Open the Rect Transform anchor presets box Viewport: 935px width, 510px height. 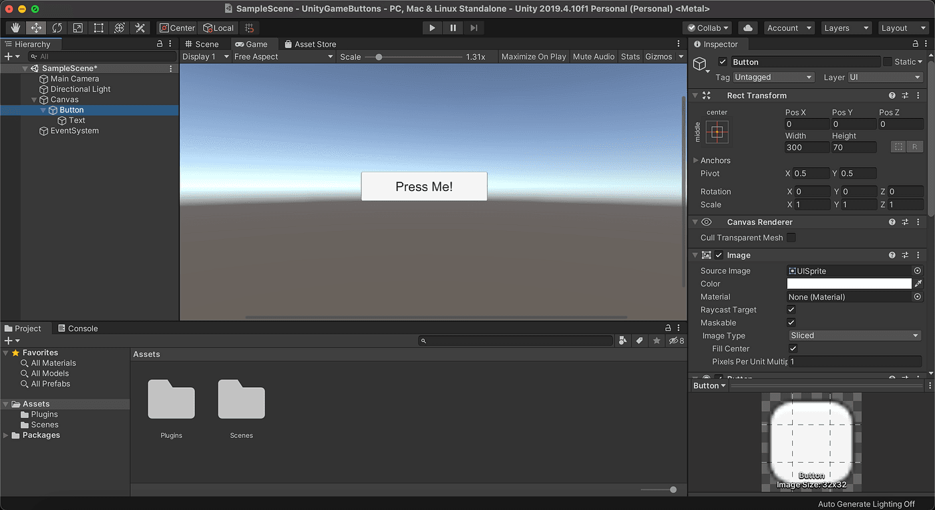tap(717, 132)
